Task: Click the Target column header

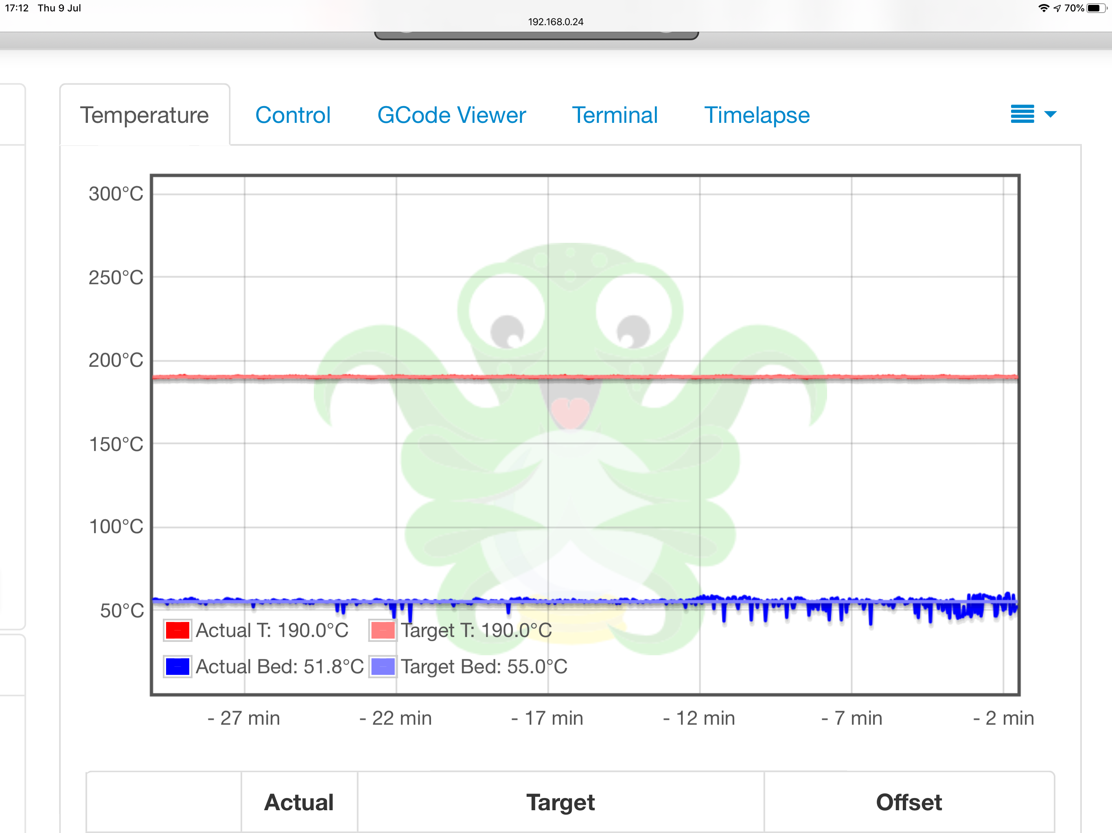Action: point(560,802)
